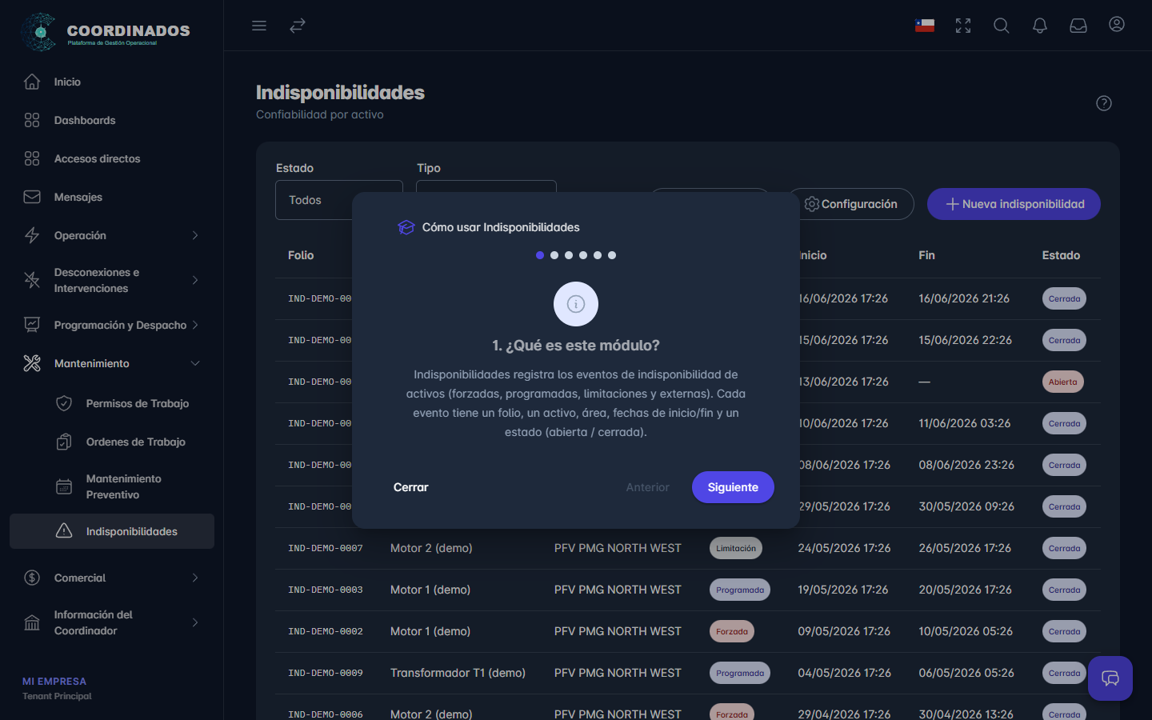
Task: Click the Limitación type badge for IND-DEMO-0007
Action: (x=736, y=548)
